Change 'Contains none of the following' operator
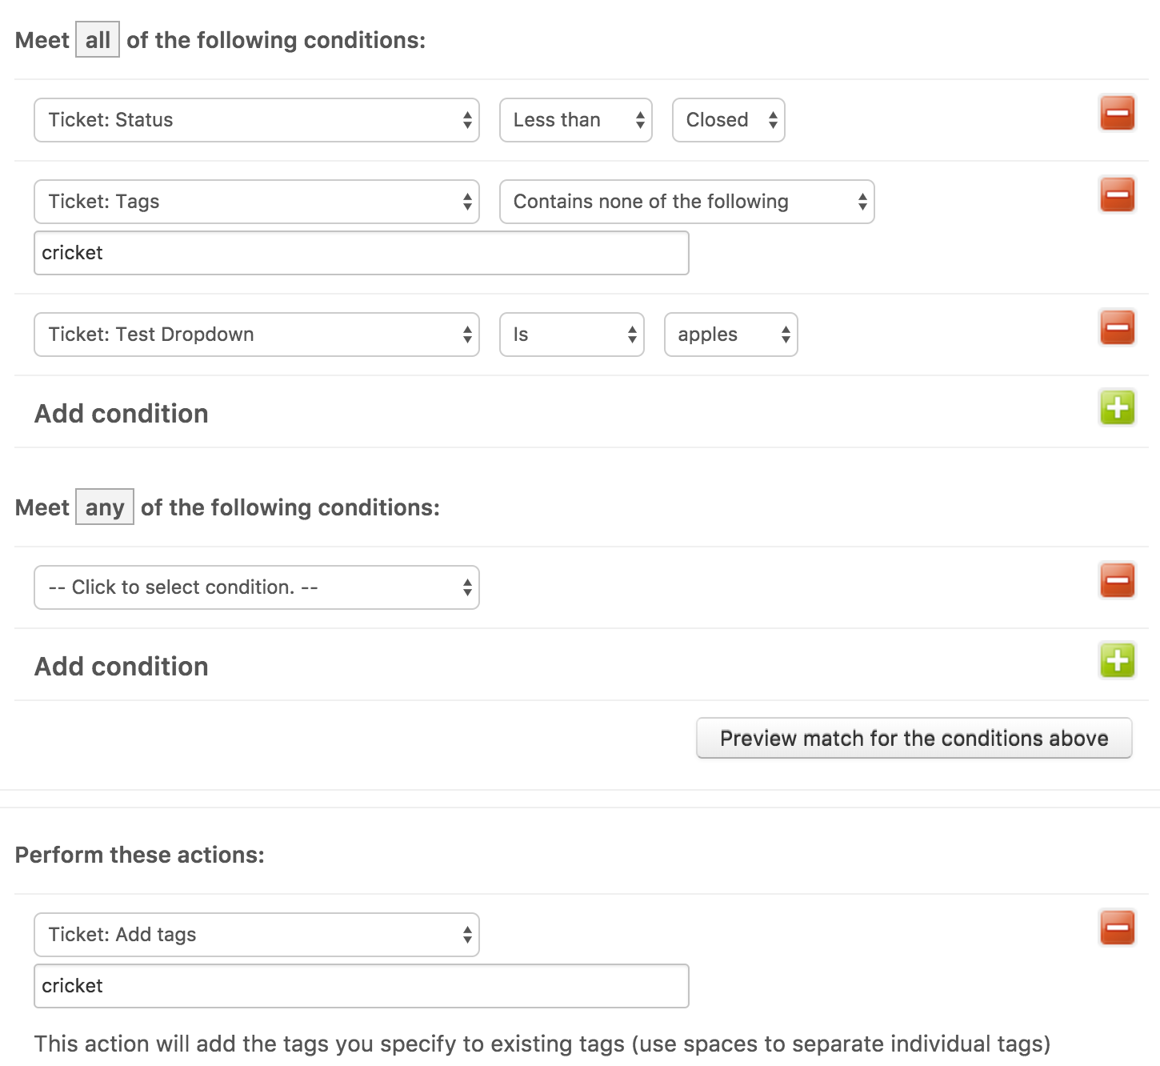 tap(686, 202)
